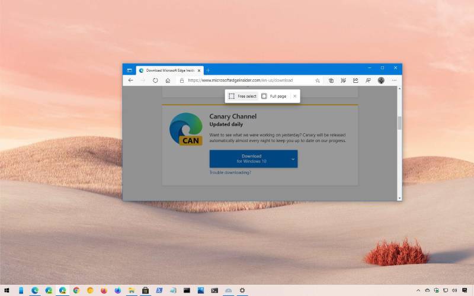Screen dimensions: 474x296
Task: Select the Free select capture option
Action: [x=242, y=96]
